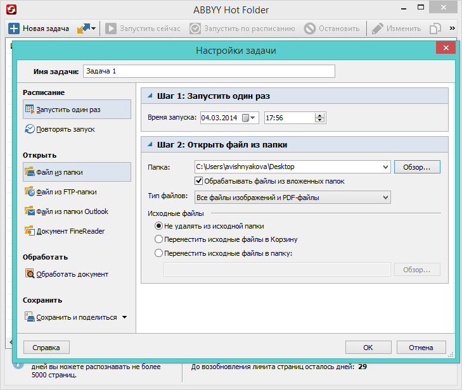
Task: Click Обзор button next to folder path
Action: pos(417,167)
